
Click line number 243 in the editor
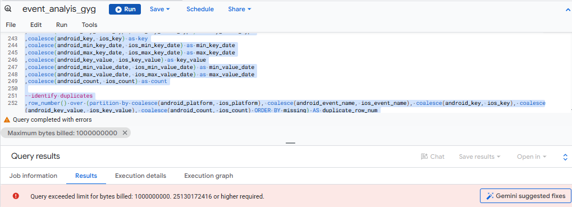(12, 39)
